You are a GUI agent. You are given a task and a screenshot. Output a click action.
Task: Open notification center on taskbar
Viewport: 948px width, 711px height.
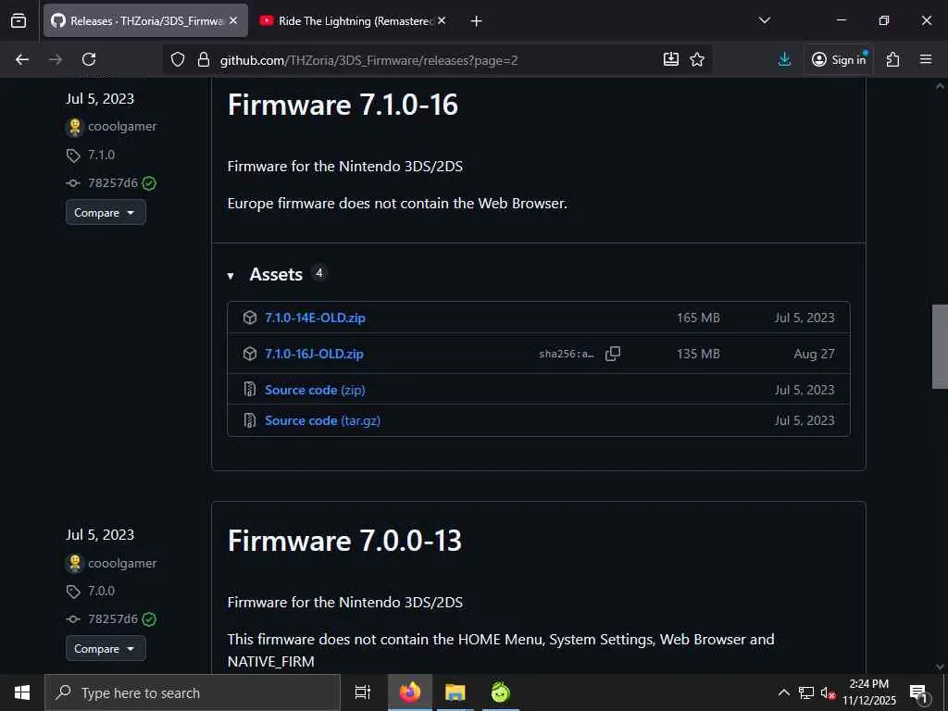click(918, 692)
